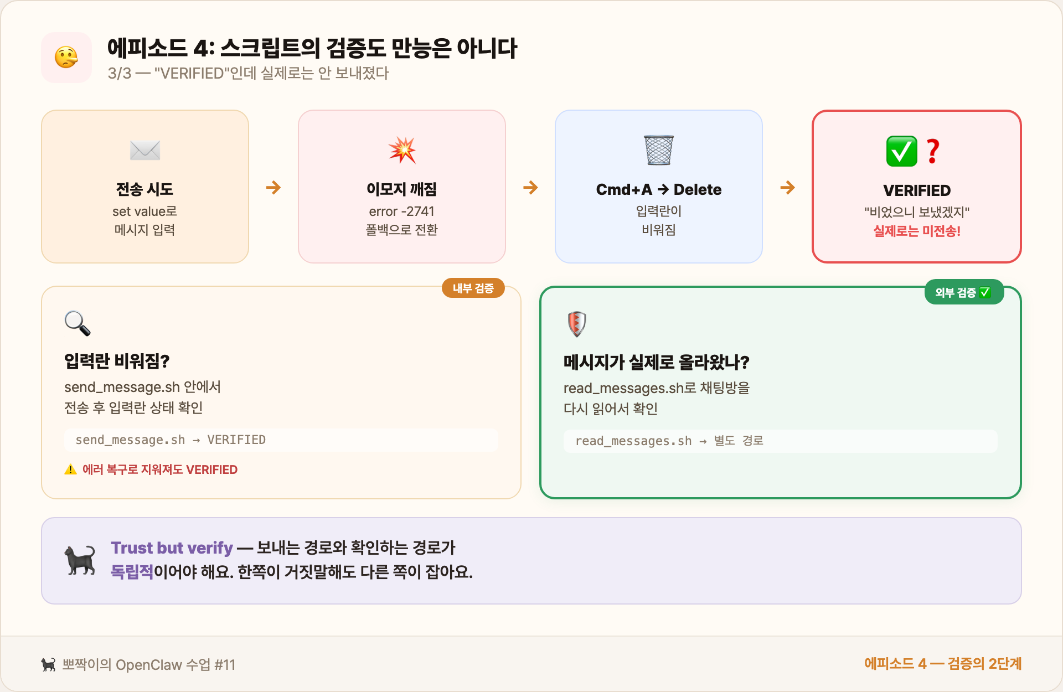The height and width of the screenshot is (692, 1063).
Task: Expand the arrow after the Cmd+A Delete card
Action: tap(787, 187)
